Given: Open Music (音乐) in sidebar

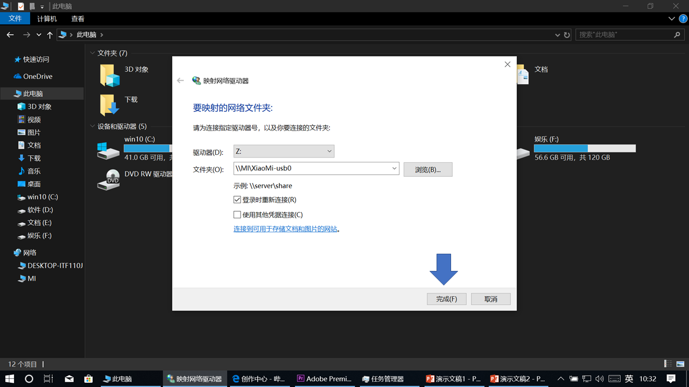Looking at the screenshot, I should (x=34, y=171).
